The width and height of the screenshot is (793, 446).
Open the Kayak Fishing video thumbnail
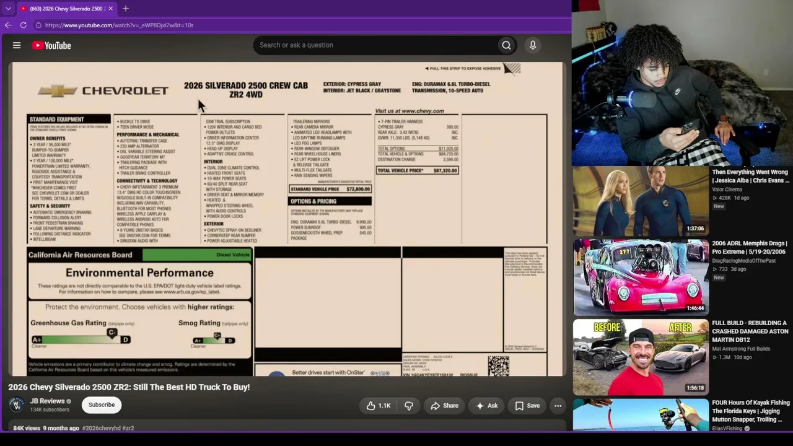tap(641, 415)
